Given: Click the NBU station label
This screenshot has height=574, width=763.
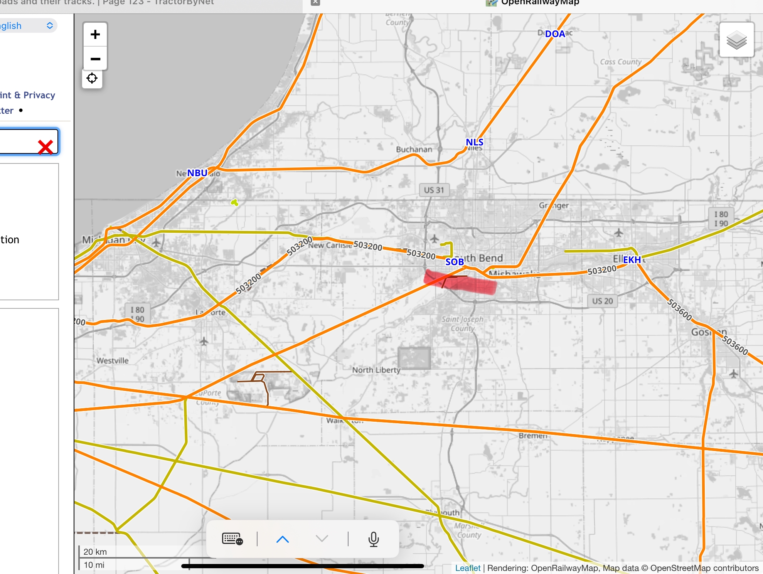Looking at the screenshot, I should point(197,173).
